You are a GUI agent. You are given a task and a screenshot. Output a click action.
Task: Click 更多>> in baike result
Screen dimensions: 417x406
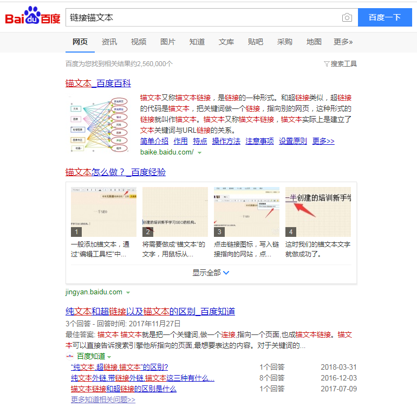pos(323,141)
